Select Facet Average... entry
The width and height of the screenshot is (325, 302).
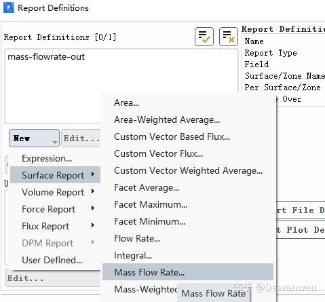coord(188,187)
